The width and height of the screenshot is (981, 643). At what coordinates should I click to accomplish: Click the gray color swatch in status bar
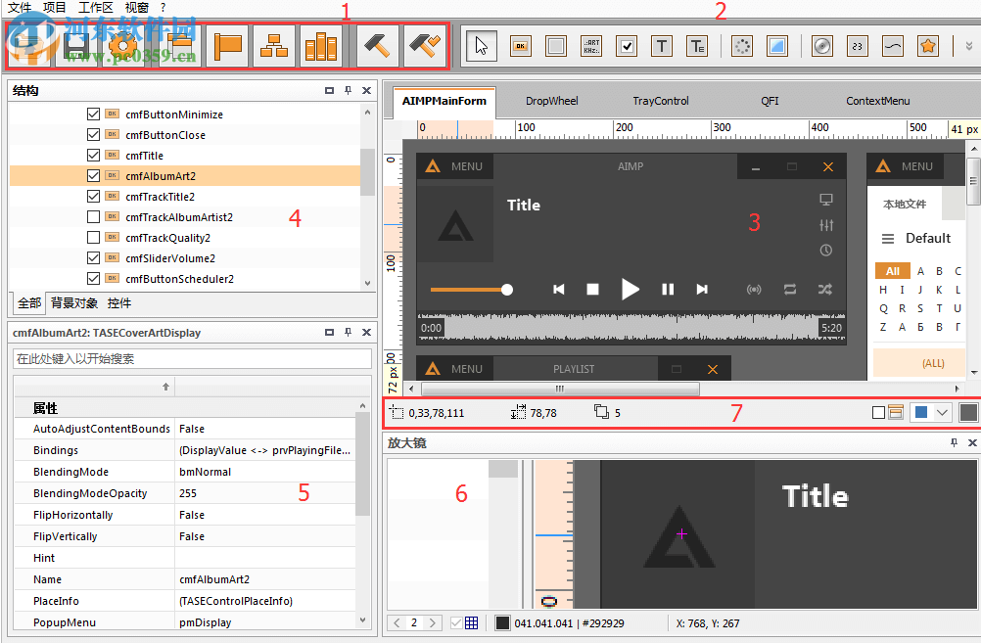pos(968,412)
